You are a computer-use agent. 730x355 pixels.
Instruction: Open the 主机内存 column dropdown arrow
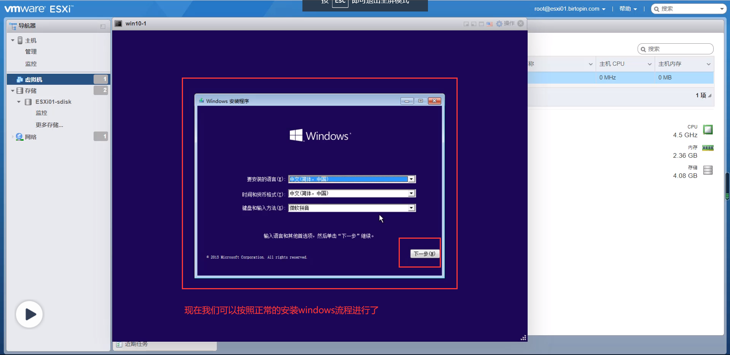709,64
